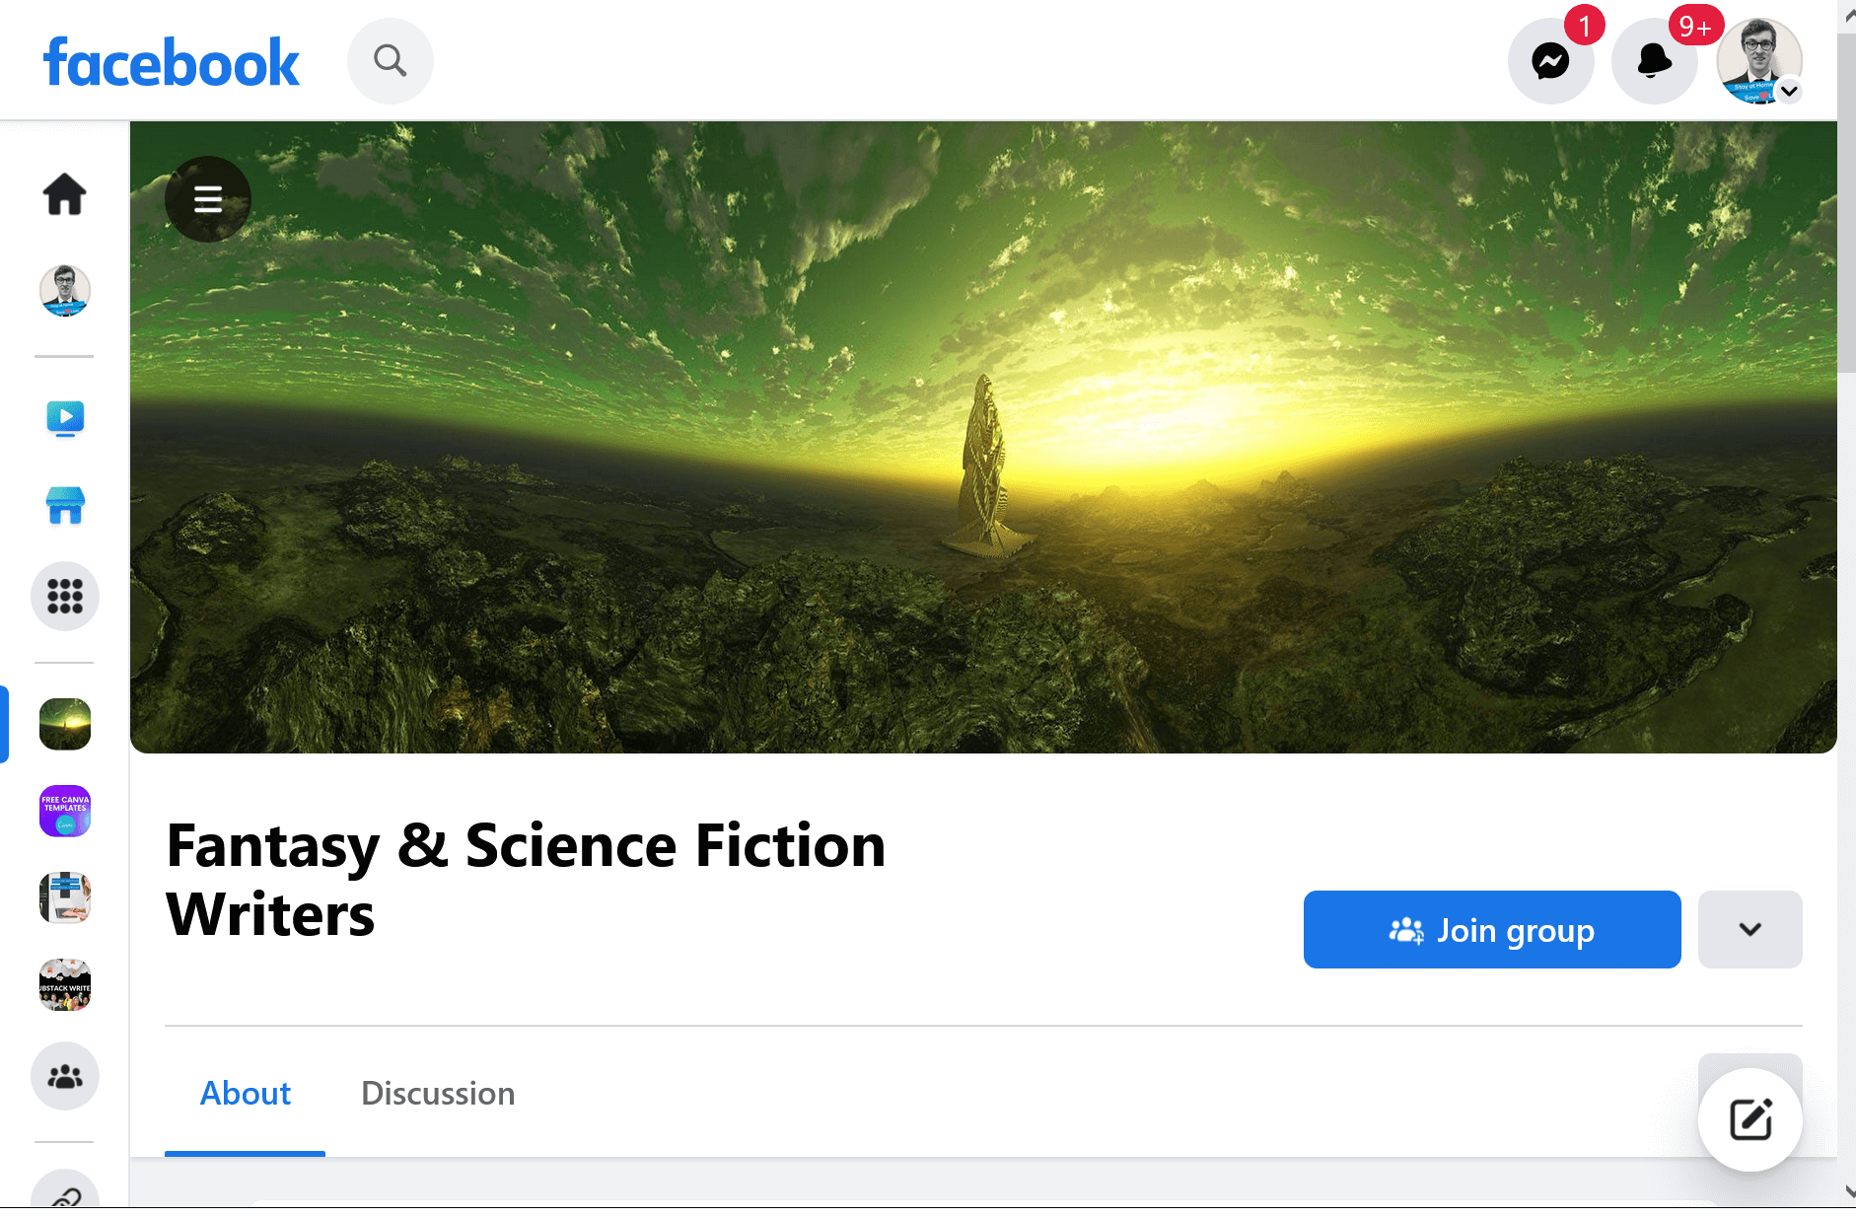
Task: Toggle the hamburger menu on cover photo
Action: coord(208,199)
